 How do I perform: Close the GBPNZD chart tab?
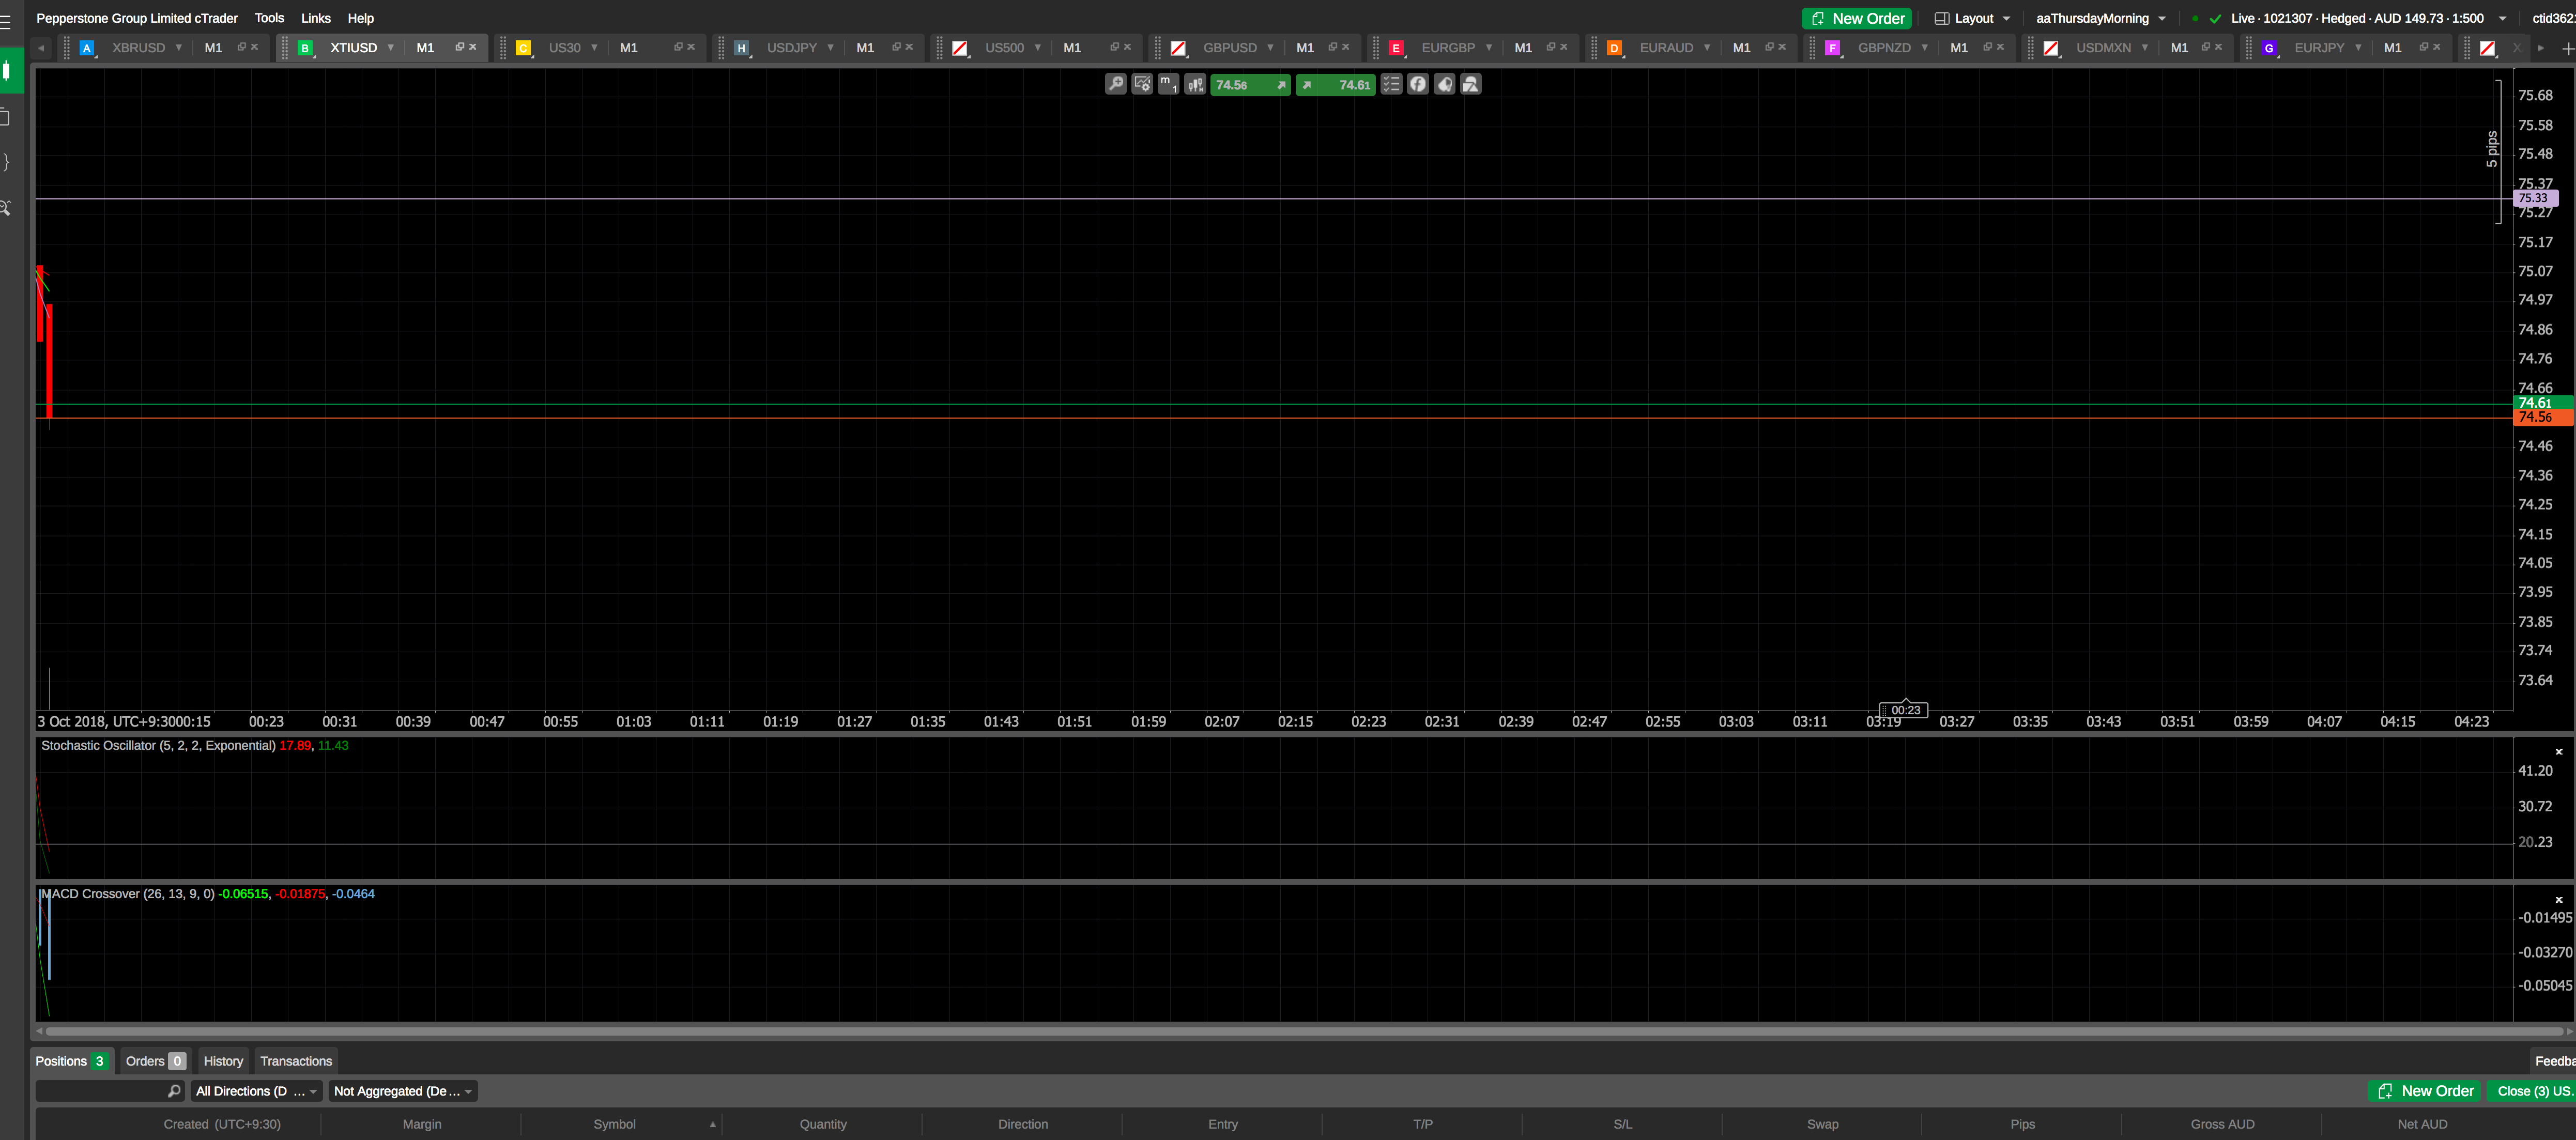pyautogui.click(x=2000, y=47)
